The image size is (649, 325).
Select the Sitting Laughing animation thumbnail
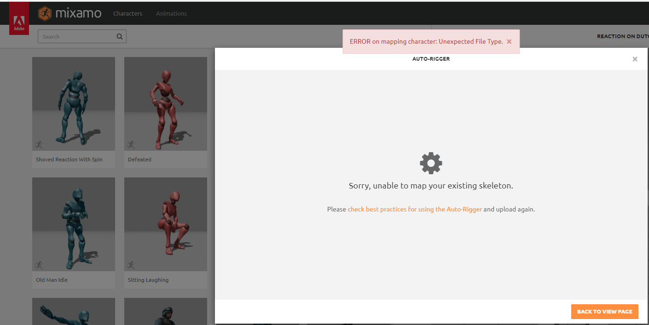click(x=166, y=224)
